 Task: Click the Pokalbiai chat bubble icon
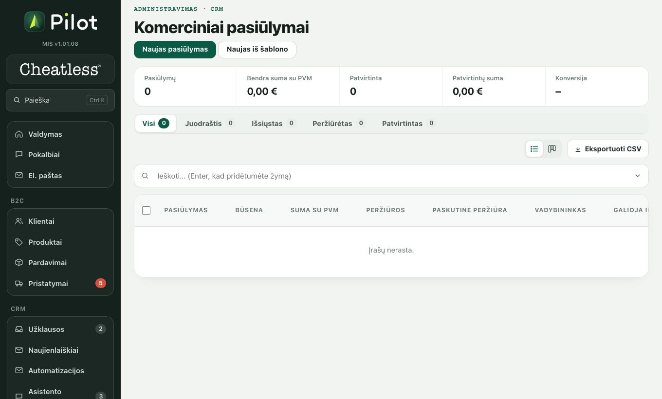click(19, 155)
